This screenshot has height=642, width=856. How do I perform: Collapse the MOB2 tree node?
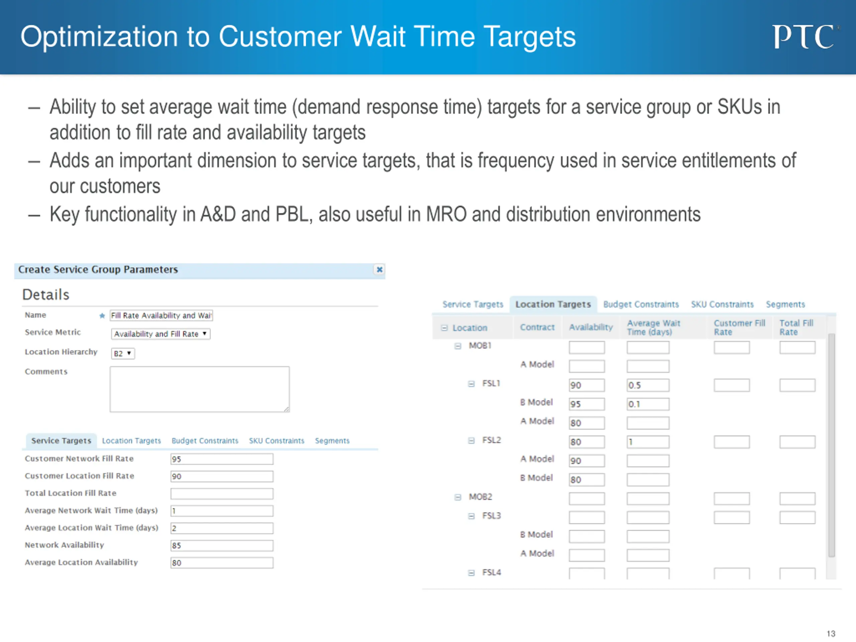458,497
